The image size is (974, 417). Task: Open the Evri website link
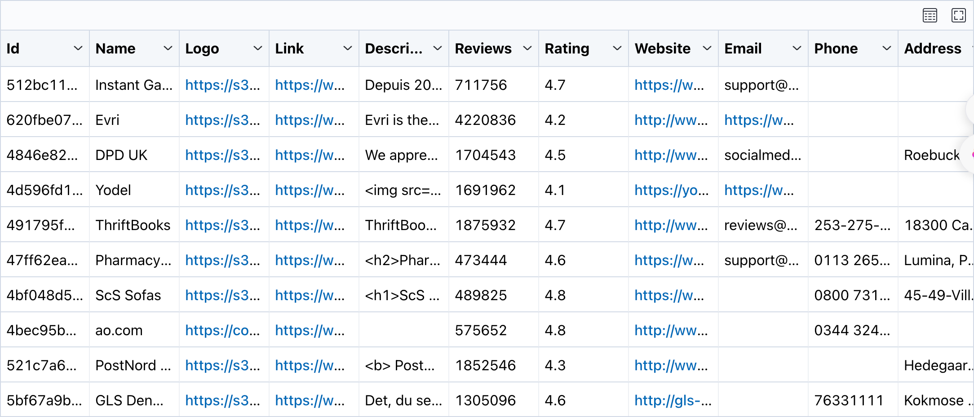[671, 120]
